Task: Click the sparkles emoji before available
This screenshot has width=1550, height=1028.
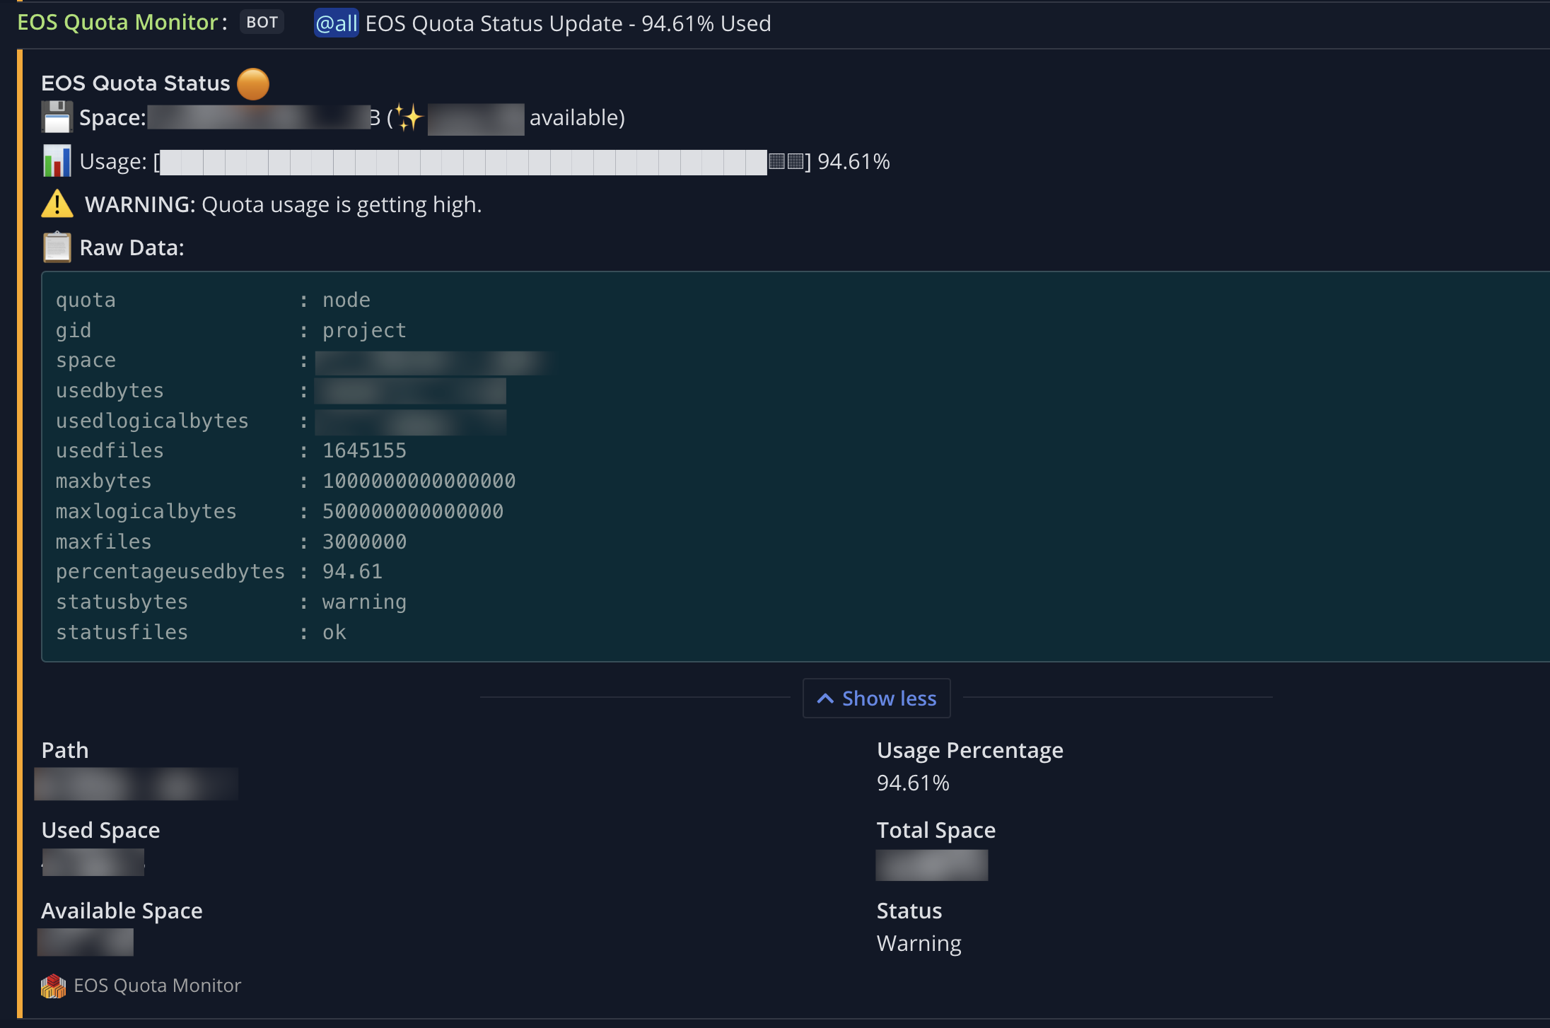Action: [408, 117]
